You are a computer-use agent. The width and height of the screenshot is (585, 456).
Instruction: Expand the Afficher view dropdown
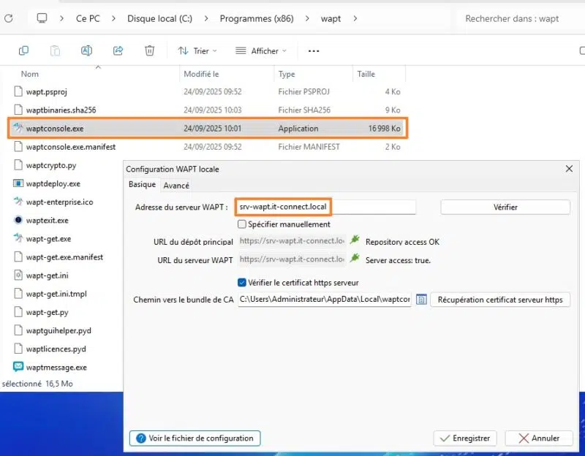tap(261, 50)
